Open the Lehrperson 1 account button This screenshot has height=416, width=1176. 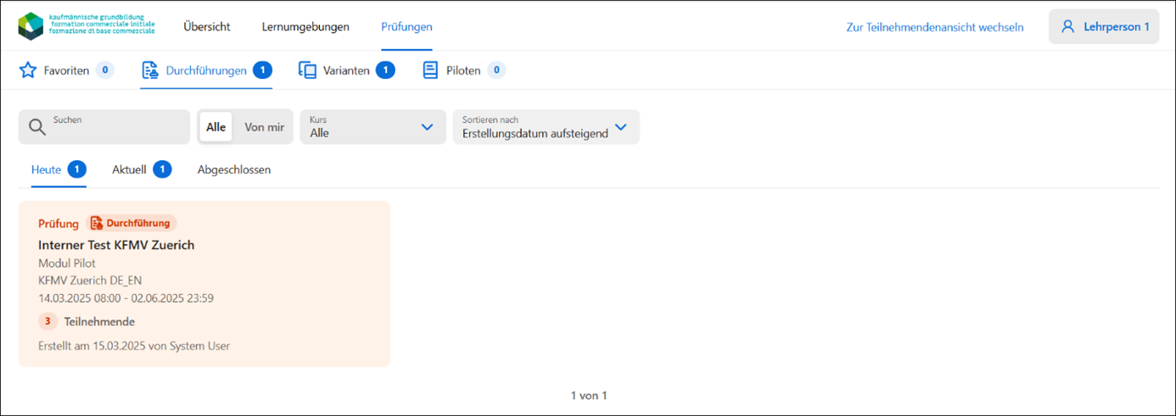click(1104, 26)
